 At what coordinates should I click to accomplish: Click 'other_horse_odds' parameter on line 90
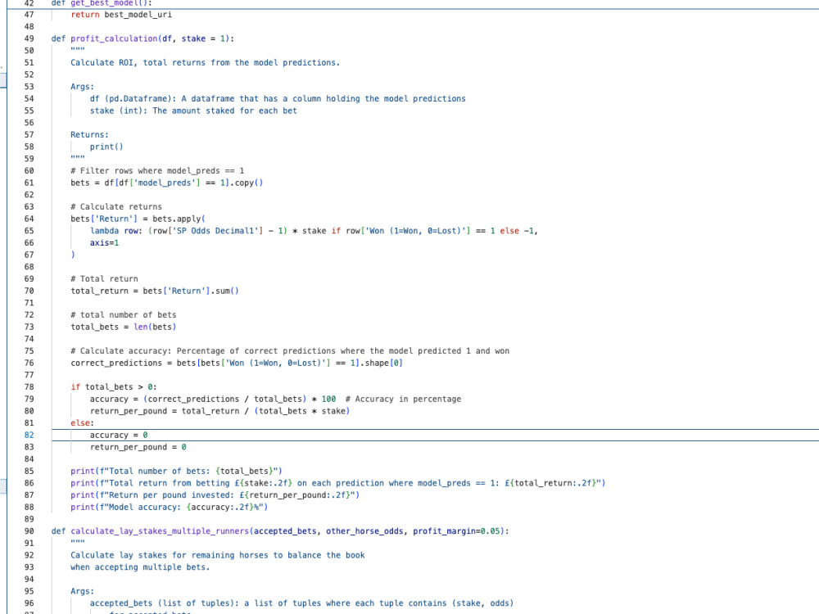[364, 531]
